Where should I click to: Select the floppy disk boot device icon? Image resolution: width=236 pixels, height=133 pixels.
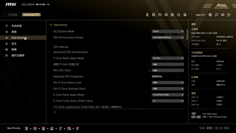pos(69,128)
